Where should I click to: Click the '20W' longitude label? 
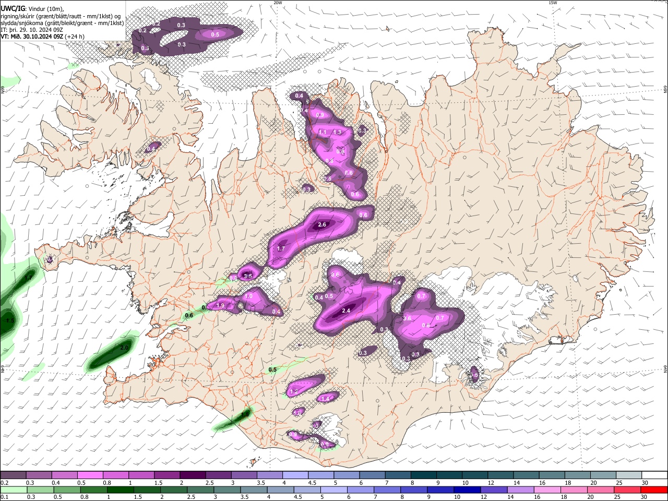278,3
